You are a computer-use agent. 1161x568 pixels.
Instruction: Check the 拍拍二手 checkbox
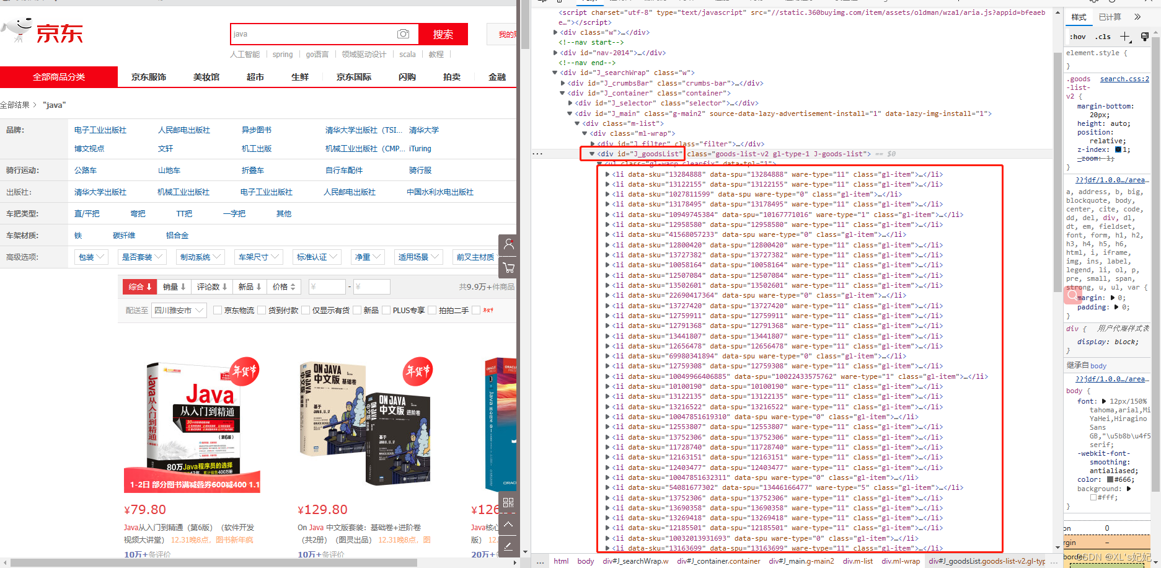point(433,310)
